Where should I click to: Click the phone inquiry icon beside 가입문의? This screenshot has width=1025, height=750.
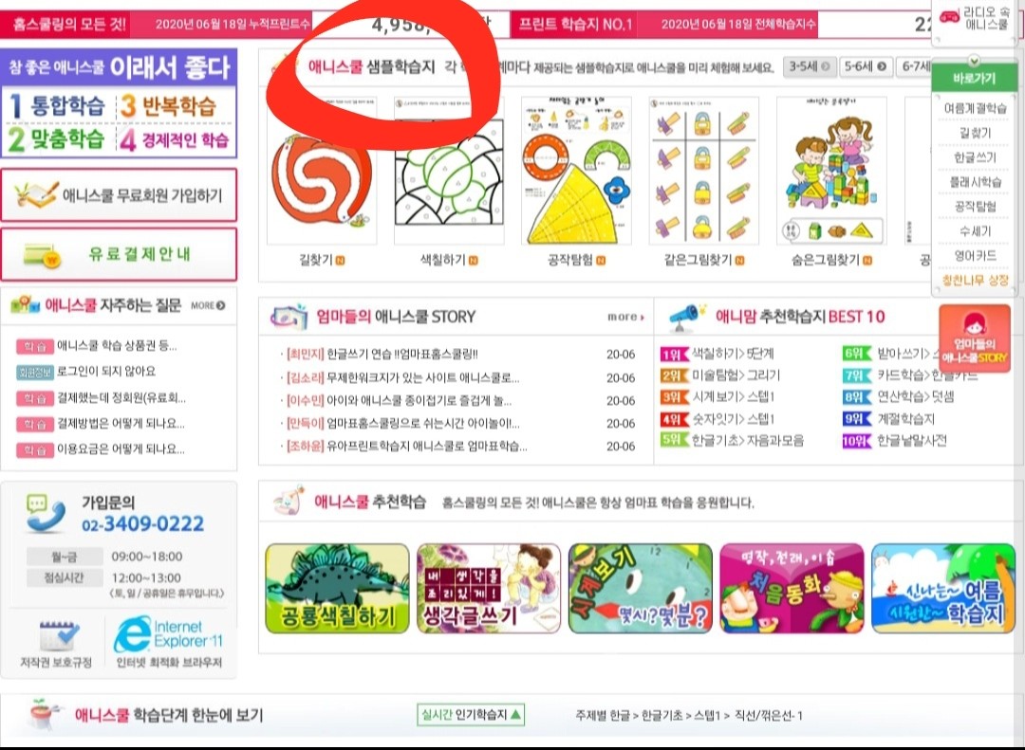(x=46, y=513)
